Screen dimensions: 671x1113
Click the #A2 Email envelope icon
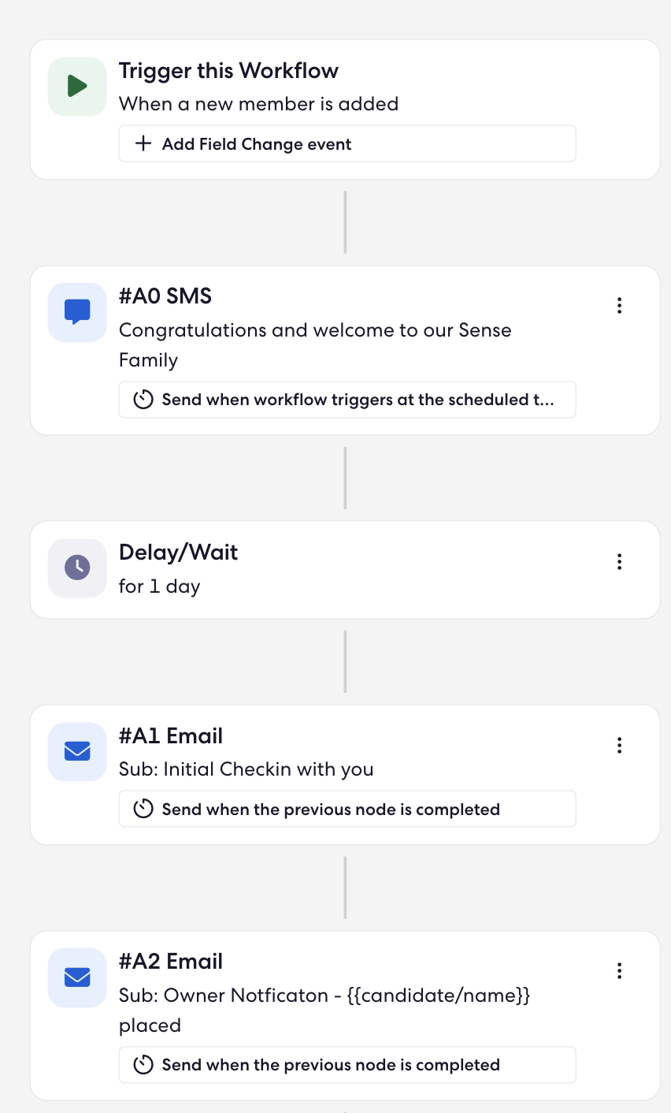pyautogui.click(x=77, y=977)
